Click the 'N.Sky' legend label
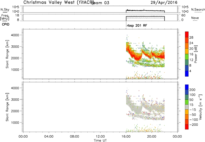This screenshot has width=205, height=142. (5, 10)
